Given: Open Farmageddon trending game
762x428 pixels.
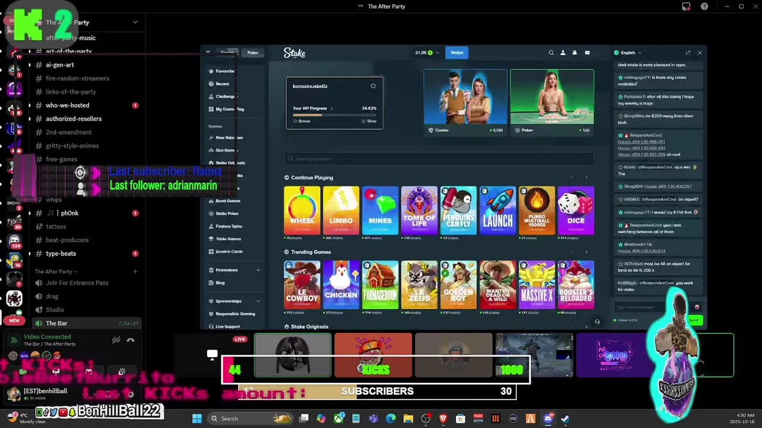Looking at the screenshot, I should click(x=380, y=285).
